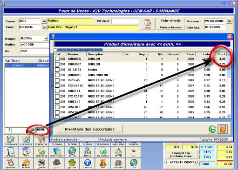The width and height of the screenshot is (238, 170).
Task: Click the green confirm icon in inventory popup
Action: 212,129
